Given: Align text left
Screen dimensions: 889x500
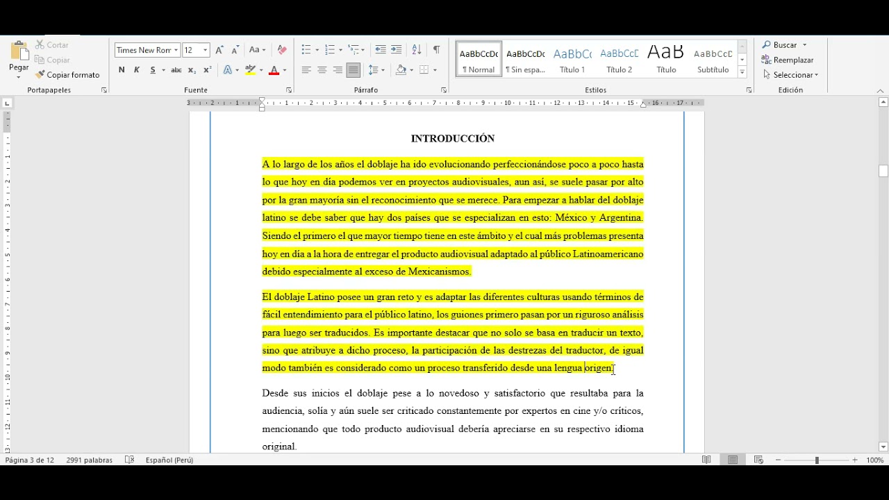Looking at the screenshot, I should click(x=306, y=70).
